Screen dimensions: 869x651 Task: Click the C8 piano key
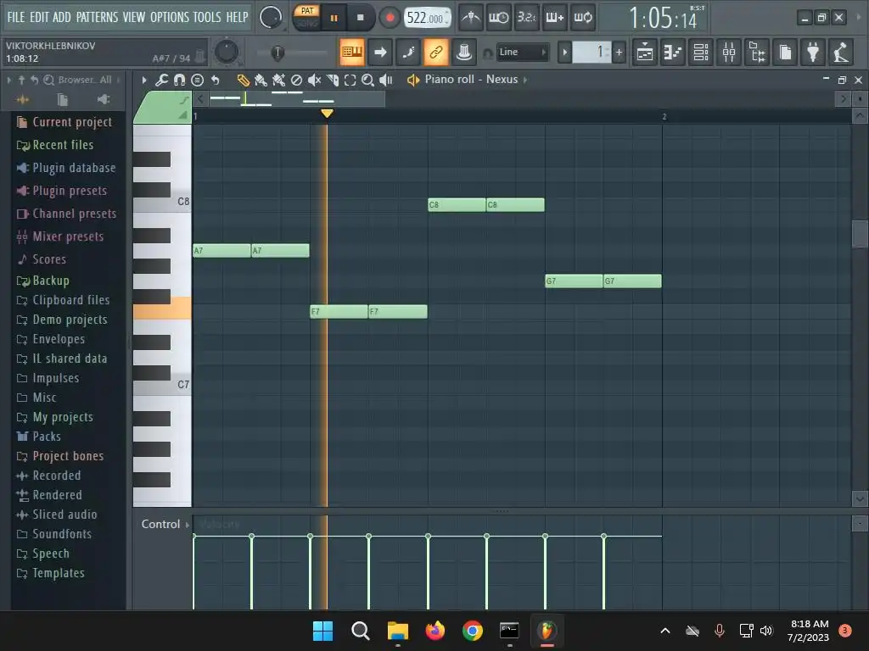point(162,202)
